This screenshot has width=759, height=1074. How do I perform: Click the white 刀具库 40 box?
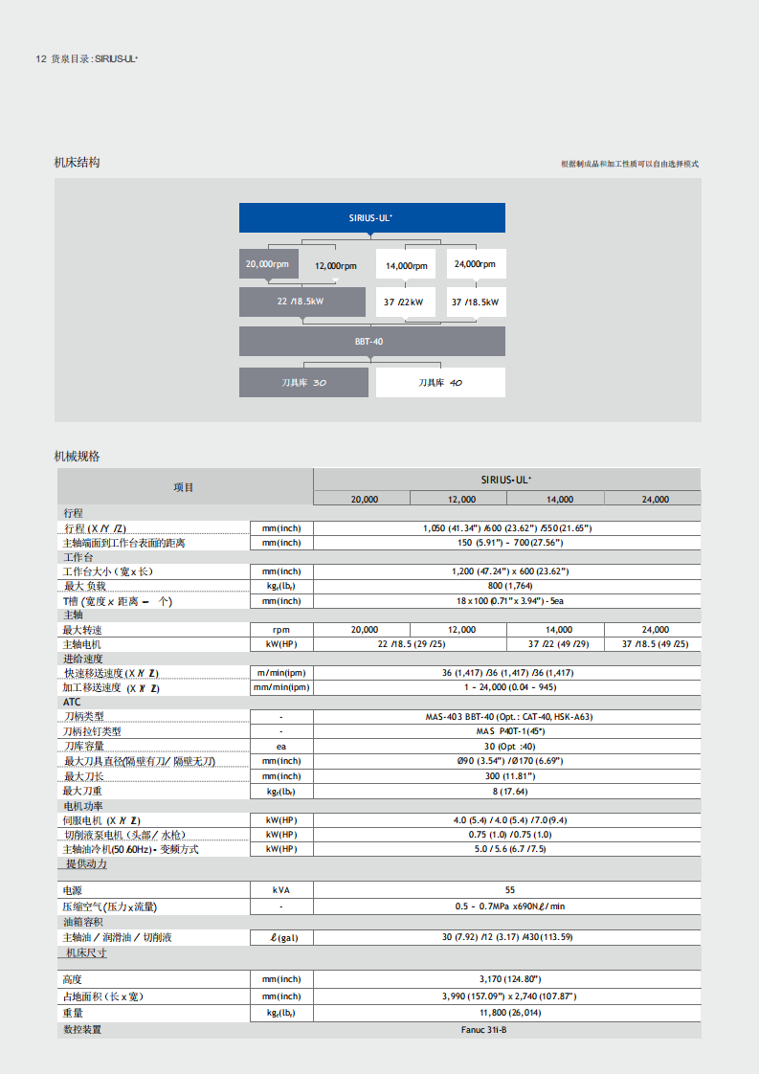[x=440, y=383]
